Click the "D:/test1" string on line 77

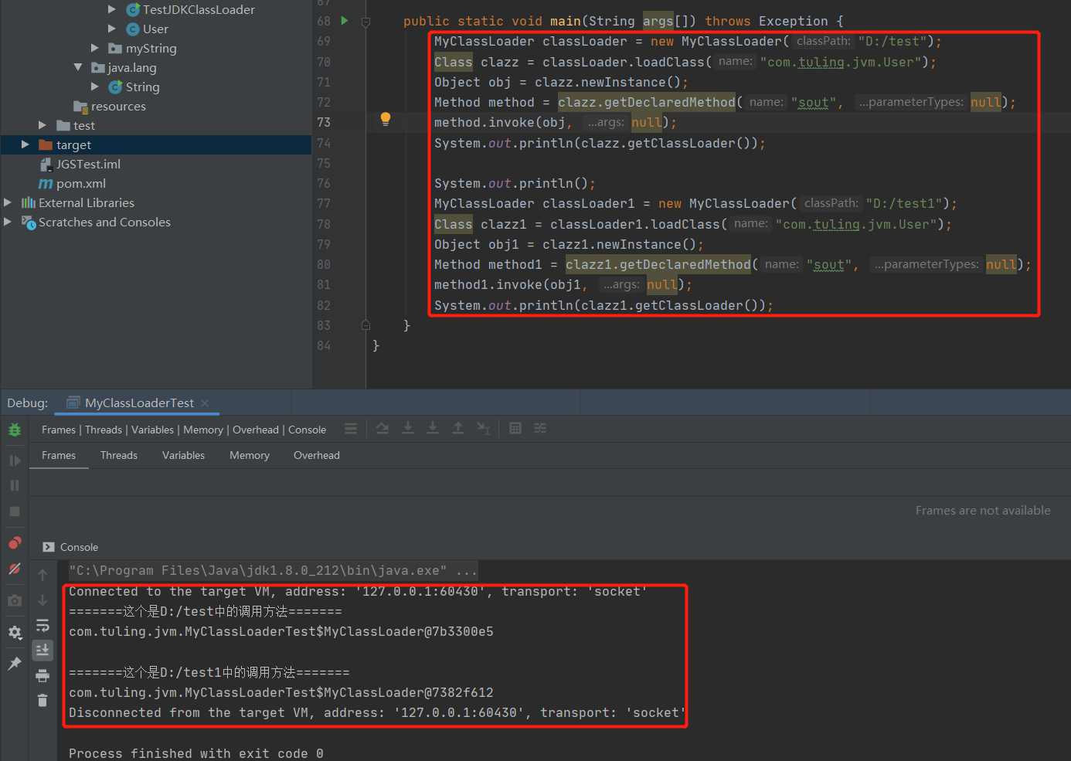(903, 204)
